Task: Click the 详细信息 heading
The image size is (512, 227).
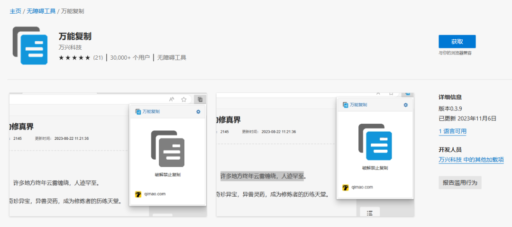Action: (450, 97)
